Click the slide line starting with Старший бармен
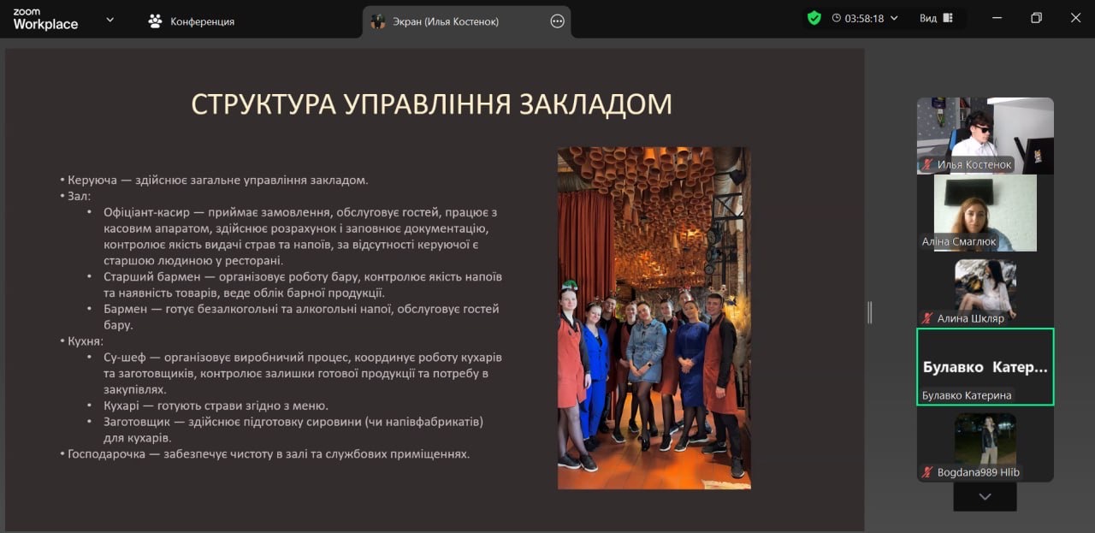The width and height of the screenshot is (1095, 533). tap(303, 285)
